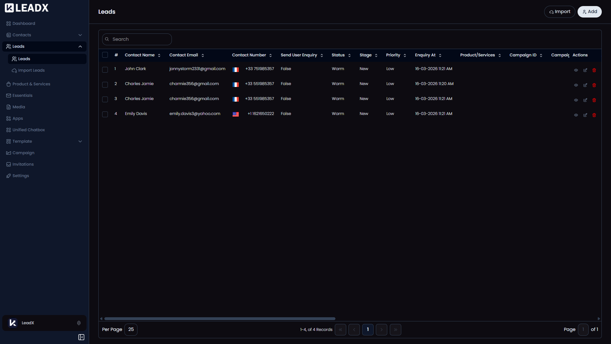Focus the Search input field
611x344 pixels.
click(x=140, y=39)
